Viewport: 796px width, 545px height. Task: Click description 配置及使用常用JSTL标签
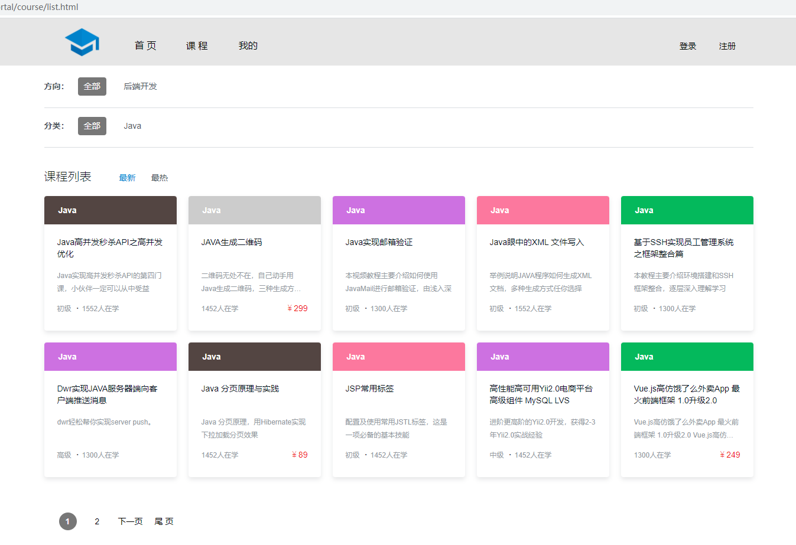tap(396, 428)
